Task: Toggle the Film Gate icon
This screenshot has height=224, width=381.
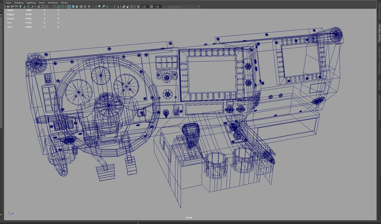Action: point(43,7)
